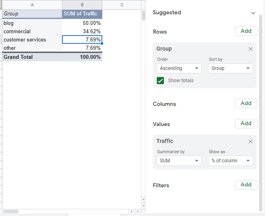Select column A header
The height and width of the screenshot is (216, 265).
(32, 5)
